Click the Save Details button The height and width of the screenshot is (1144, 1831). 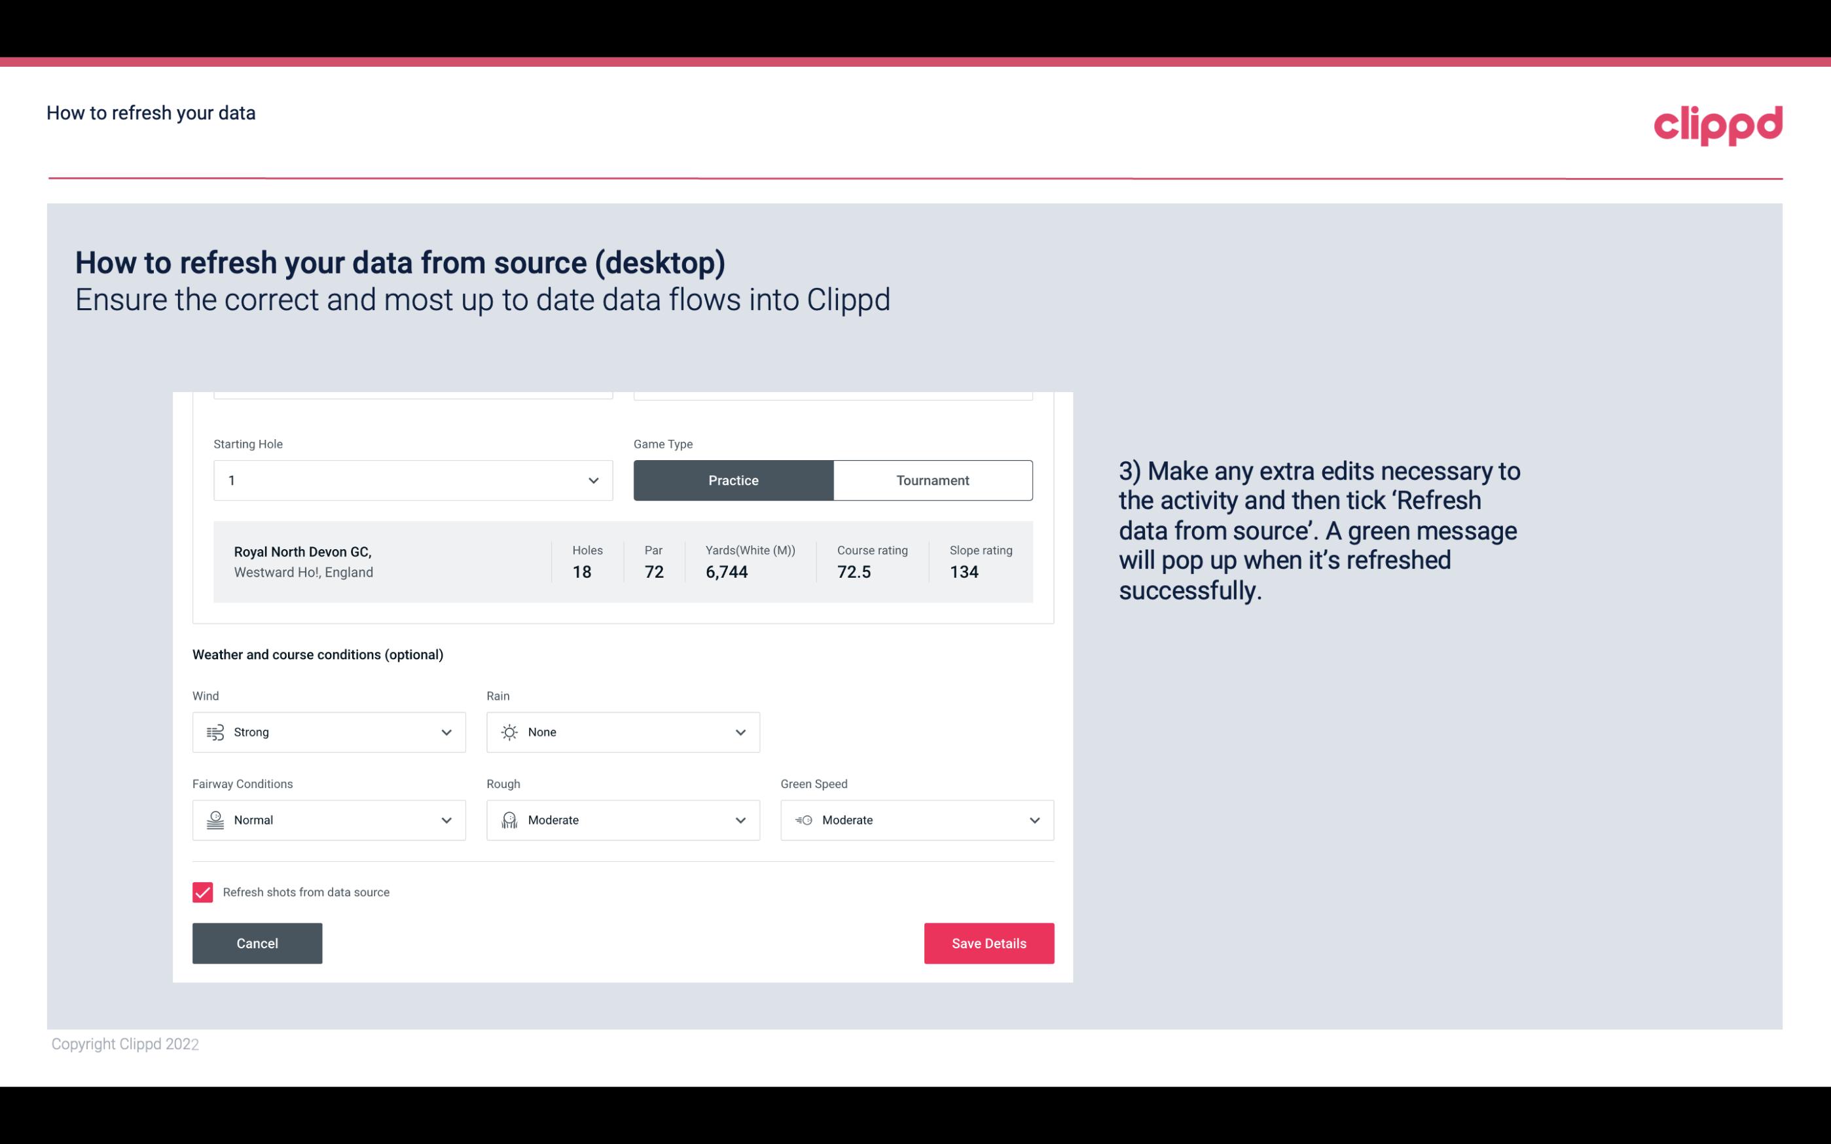(x=990, y=942)
